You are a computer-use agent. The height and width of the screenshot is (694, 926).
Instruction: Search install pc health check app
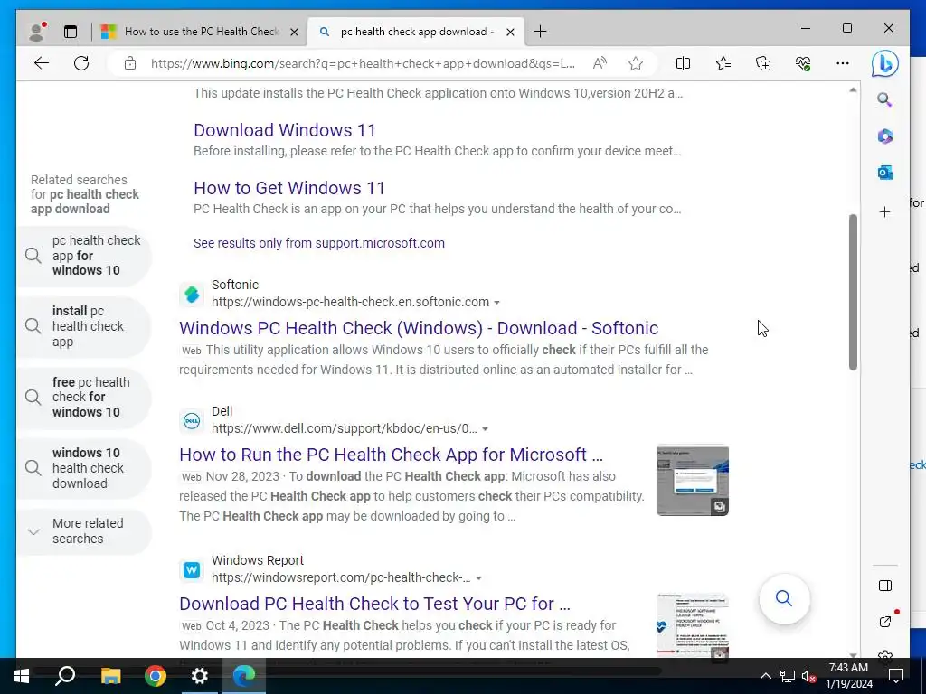[83, 326]
